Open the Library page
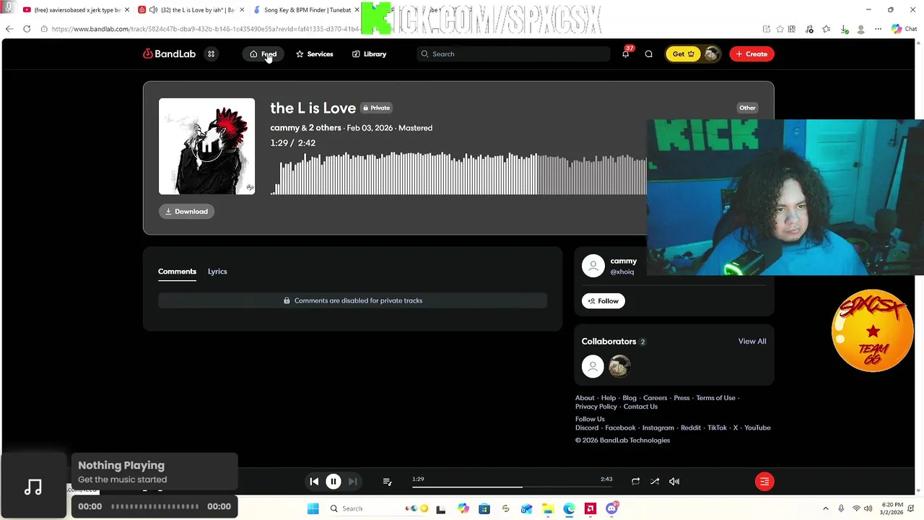Screen dimensions: 924x520 coord(369,54)
